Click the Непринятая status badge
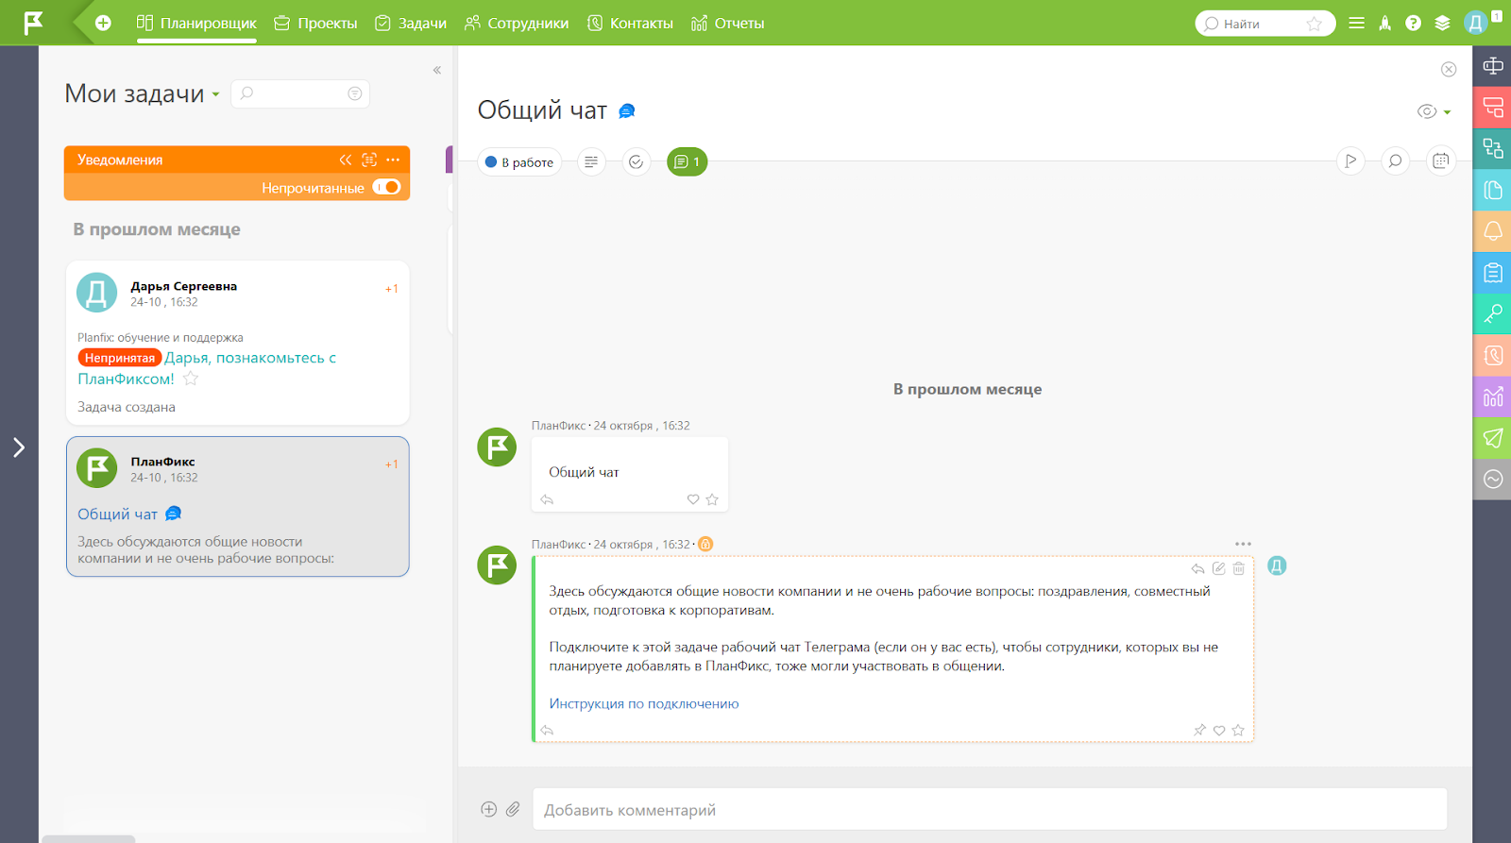This screenshot has width=1511, height=843. [x=120, y=358]
